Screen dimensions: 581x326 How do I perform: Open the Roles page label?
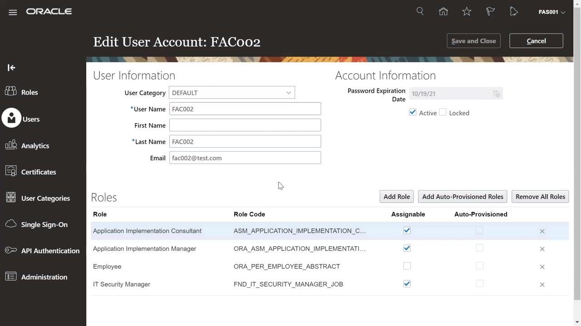30,92
